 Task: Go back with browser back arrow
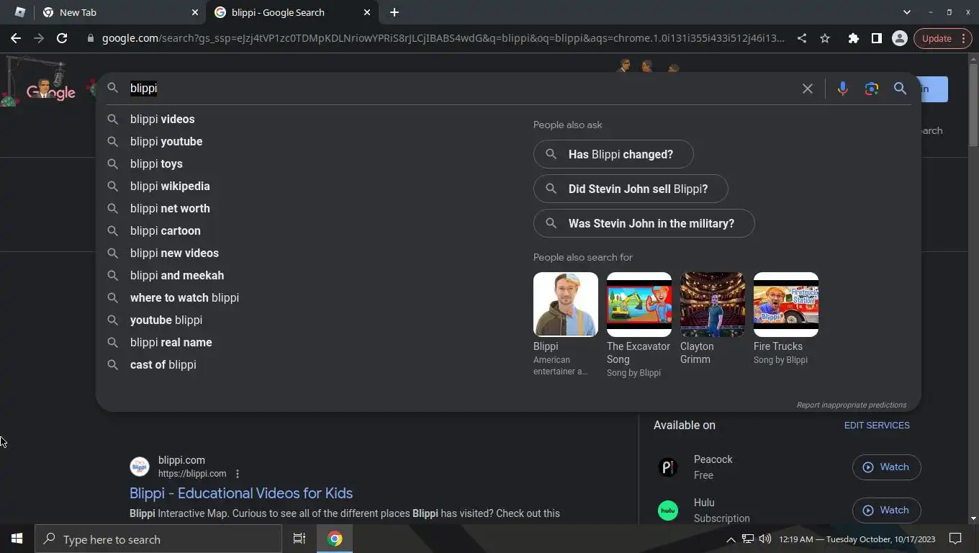[x=16, y=38]
